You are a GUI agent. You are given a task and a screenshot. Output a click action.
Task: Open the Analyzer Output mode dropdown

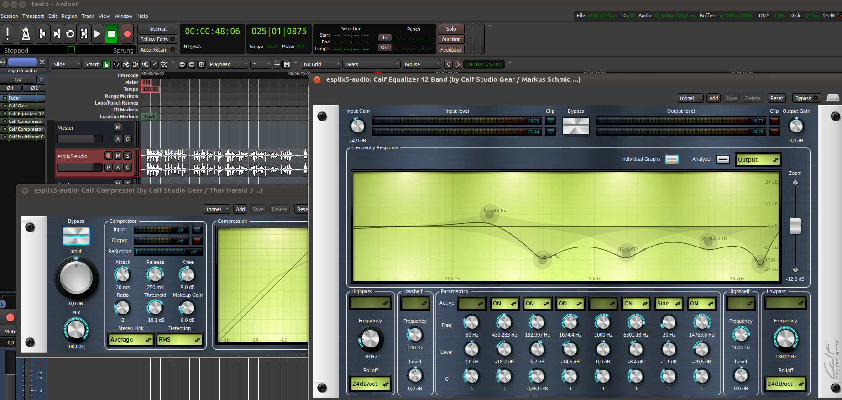pyautogui.click(x=758, y=160)
